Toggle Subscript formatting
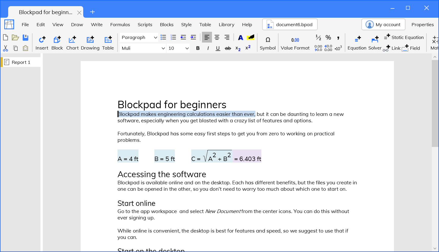 click(238, 48)
